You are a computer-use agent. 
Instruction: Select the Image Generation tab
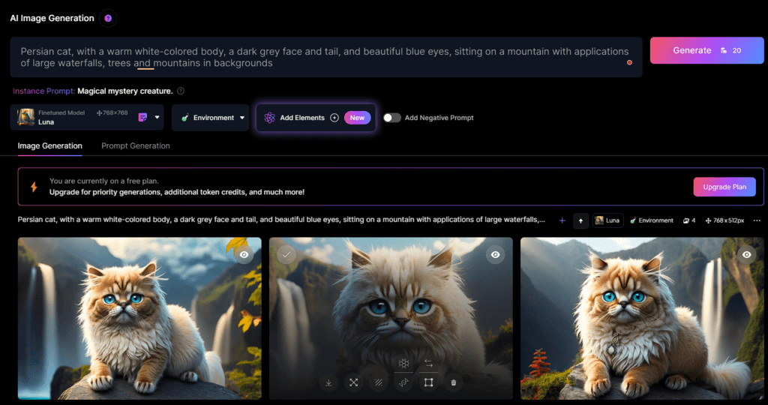pyautogui.click(x=50, y=146)
